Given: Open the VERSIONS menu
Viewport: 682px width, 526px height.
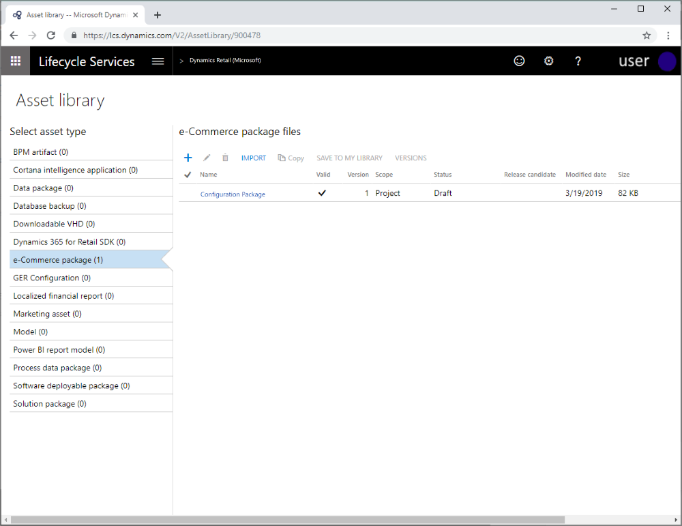Looking at the screenshot, I should tap(411, 158).
